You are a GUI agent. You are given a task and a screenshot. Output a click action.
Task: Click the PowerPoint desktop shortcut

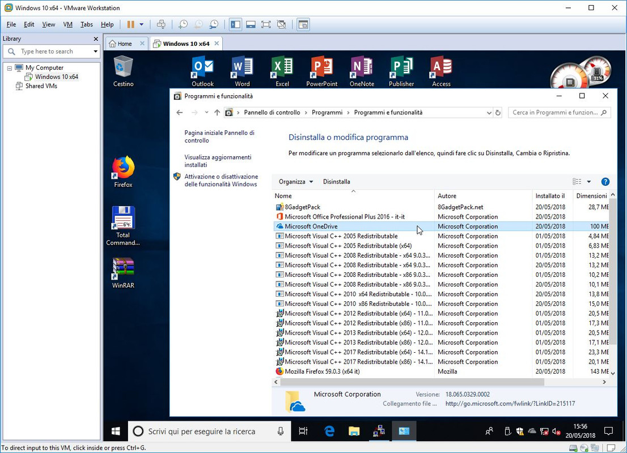(322, 71)
